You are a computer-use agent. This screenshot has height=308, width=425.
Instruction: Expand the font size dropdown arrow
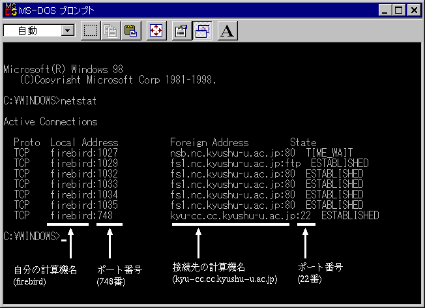[x=68, y=31]
